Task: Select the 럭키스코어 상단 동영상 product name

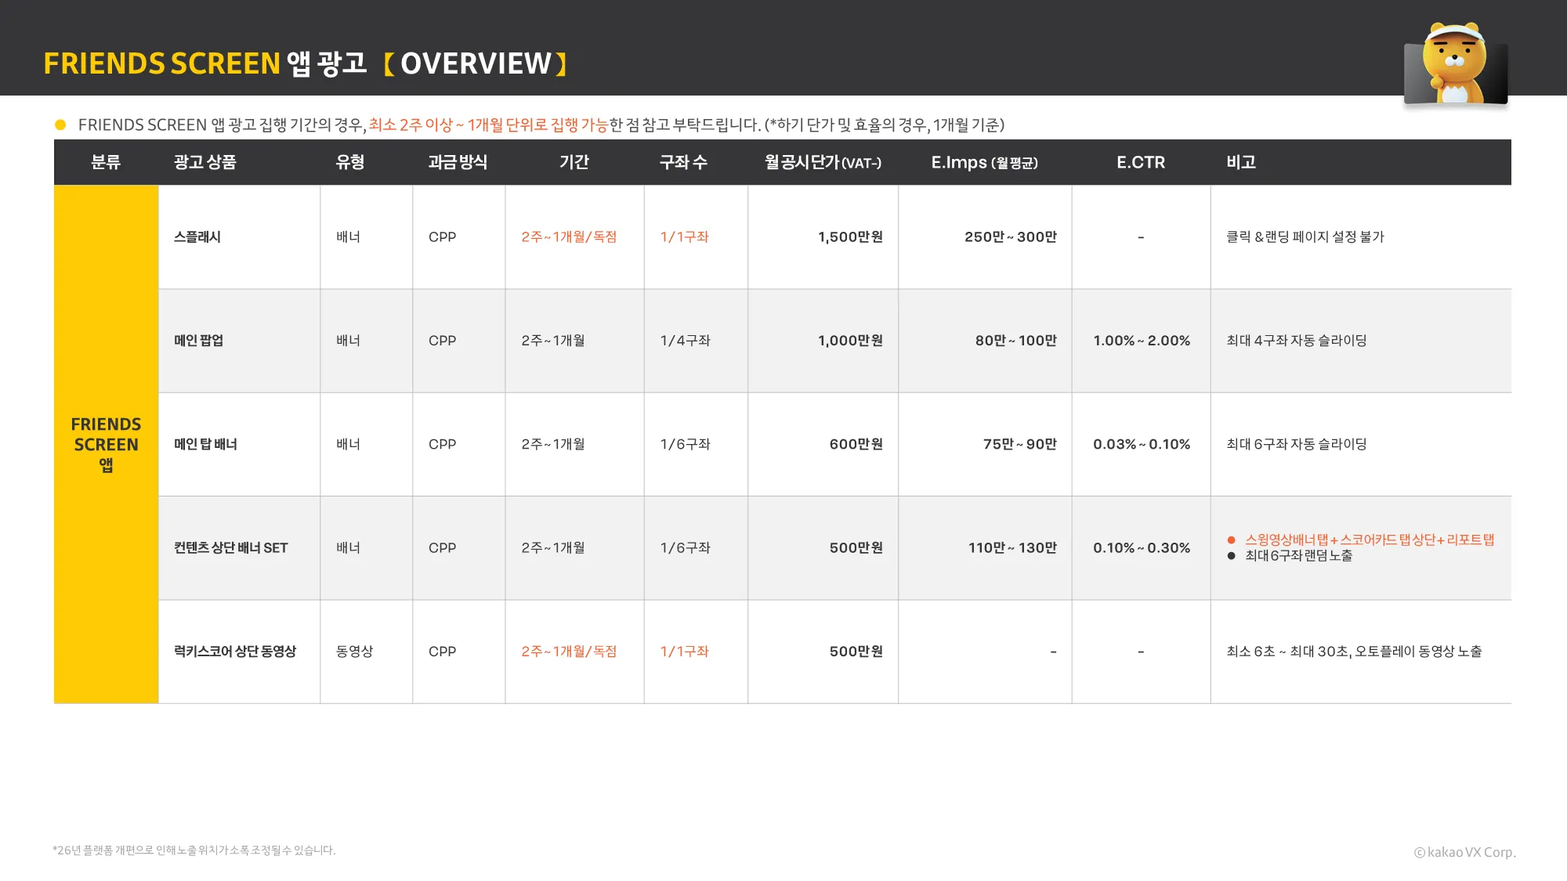Action: [x=235, y=652]
